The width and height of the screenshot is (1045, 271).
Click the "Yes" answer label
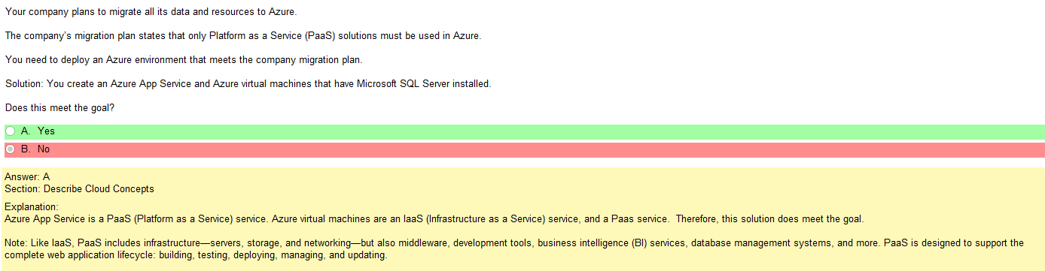[x=46, y=131]
